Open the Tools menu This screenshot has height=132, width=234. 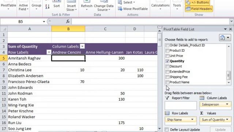177,6
